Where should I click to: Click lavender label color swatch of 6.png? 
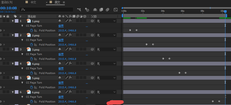point(17,92)
